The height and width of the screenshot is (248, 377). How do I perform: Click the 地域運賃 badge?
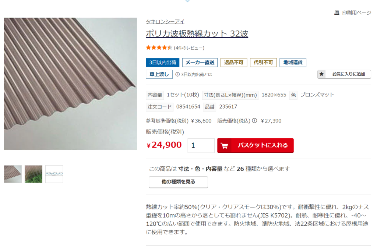tap(293, 63)
